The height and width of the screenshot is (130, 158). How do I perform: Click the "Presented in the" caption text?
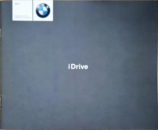click(21, 16)
